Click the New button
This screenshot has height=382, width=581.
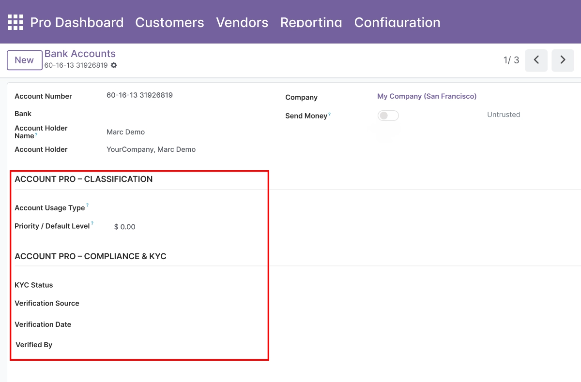(24, 60)
